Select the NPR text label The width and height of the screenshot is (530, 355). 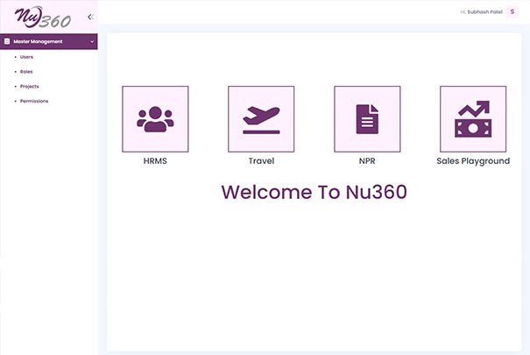pyautogui.click(x=367, y=161)
